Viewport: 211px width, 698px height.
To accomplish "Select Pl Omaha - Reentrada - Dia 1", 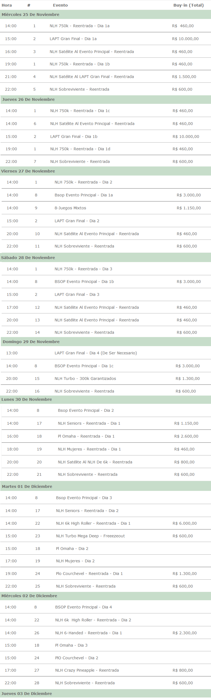I will [86, 436].
